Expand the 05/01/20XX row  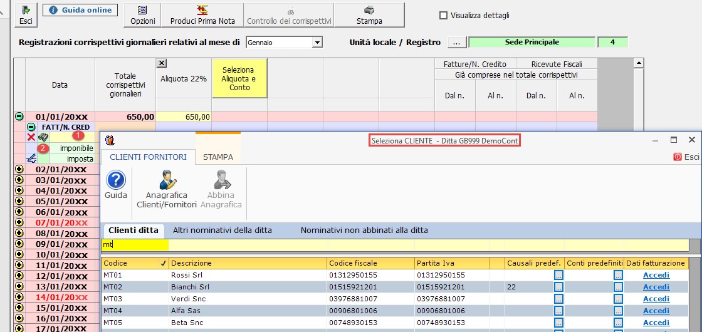point(19,201)
